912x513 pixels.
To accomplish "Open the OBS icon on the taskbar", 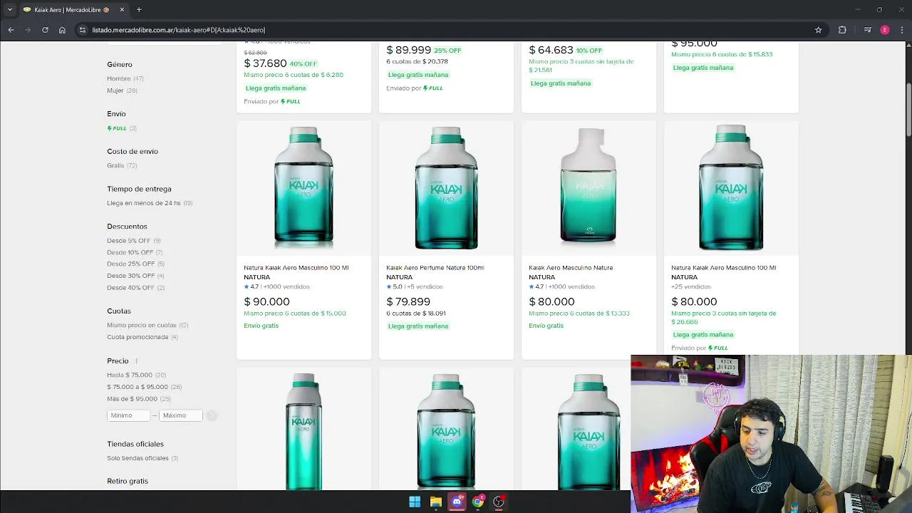I will click(499, 502).
